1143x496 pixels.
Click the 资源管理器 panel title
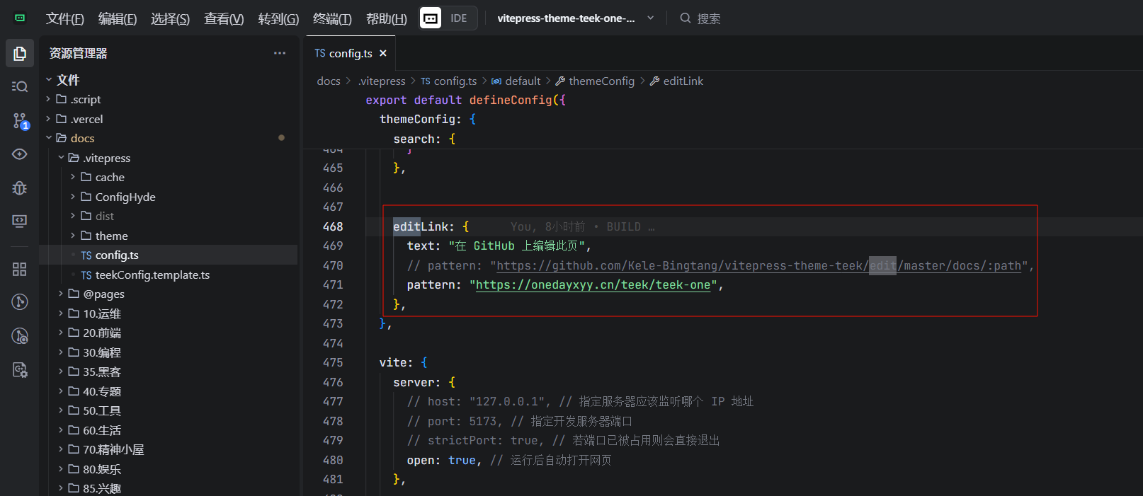tap(78, 53)
